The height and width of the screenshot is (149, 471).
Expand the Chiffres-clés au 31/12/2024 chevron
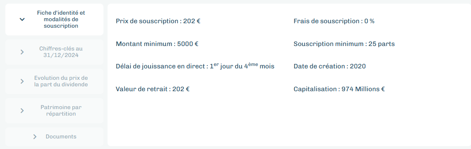pyautogui.click(x=22, y=52)
